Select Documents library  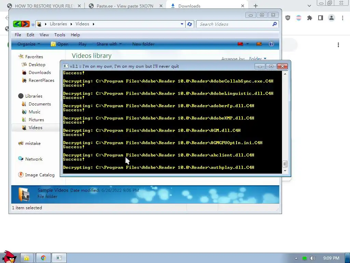[x=40, y=104]
